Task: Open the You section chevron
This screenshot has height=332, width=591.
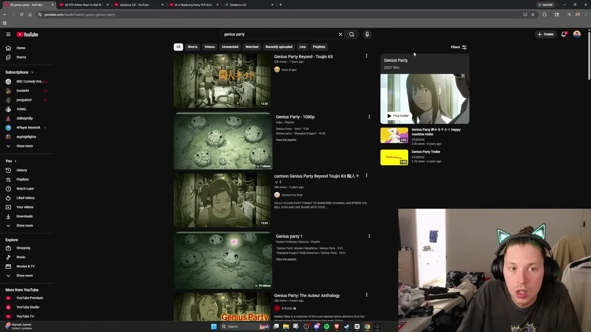Action: 15,161
